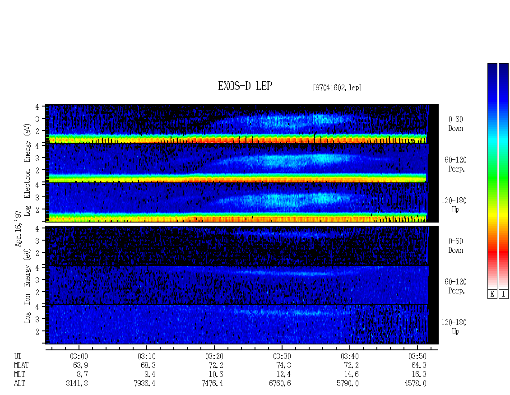Click the MLAT row label
The width and height of the screenshot is (510, 395).
click(x=21, y=365)
